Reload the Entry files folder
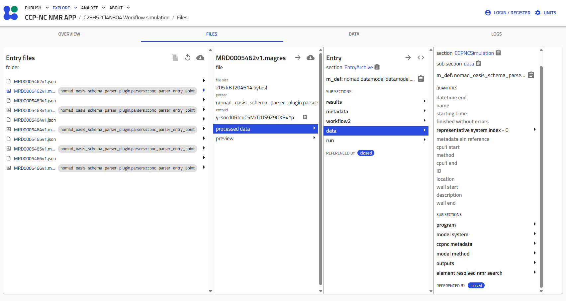The height and width of the screenshot is (301, 566). point(188,57)
